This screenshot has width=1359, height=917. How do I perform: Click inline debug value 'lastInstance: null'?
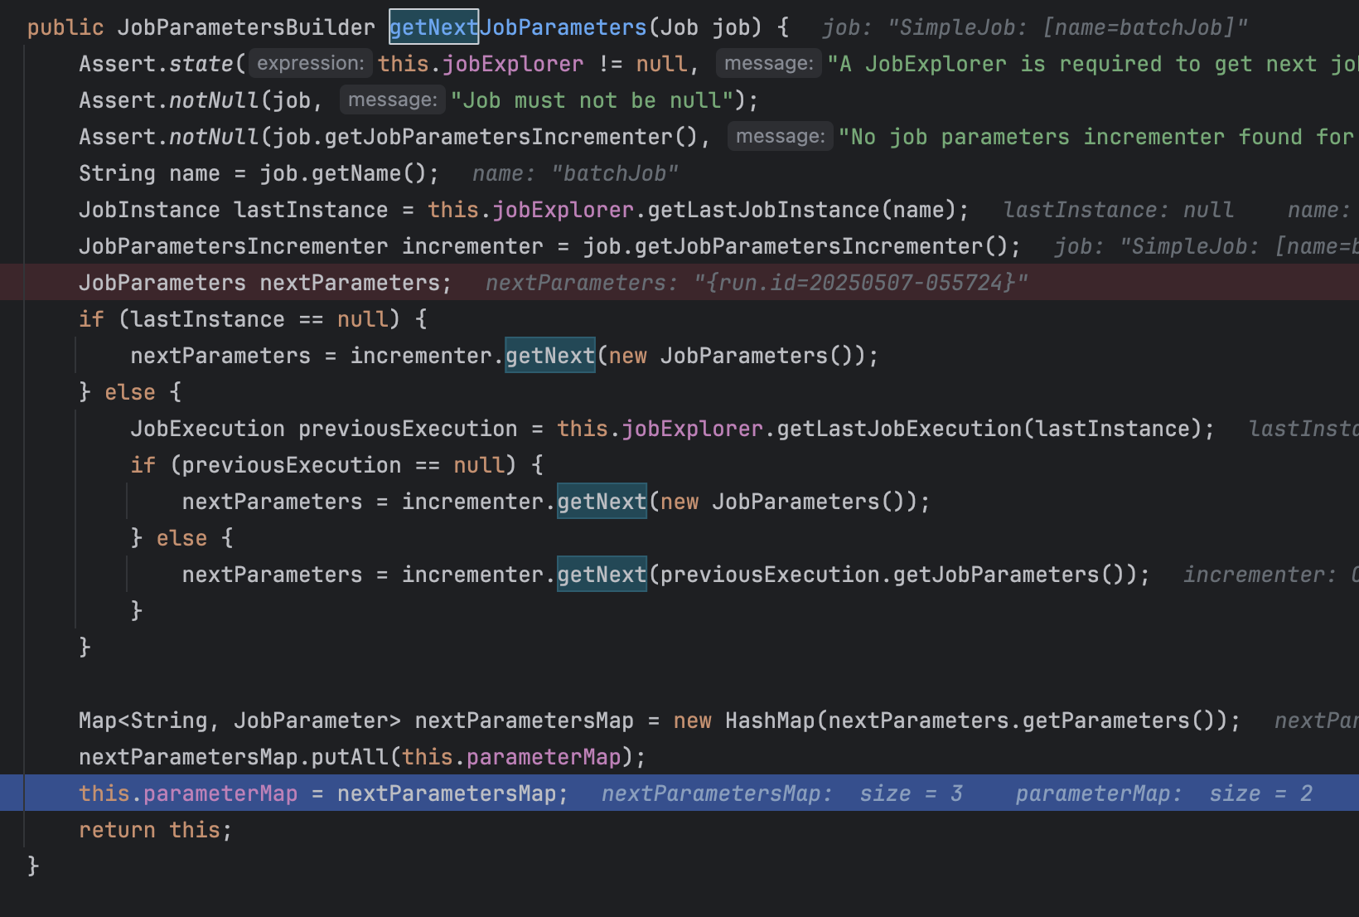click(x=1118, y=210)
